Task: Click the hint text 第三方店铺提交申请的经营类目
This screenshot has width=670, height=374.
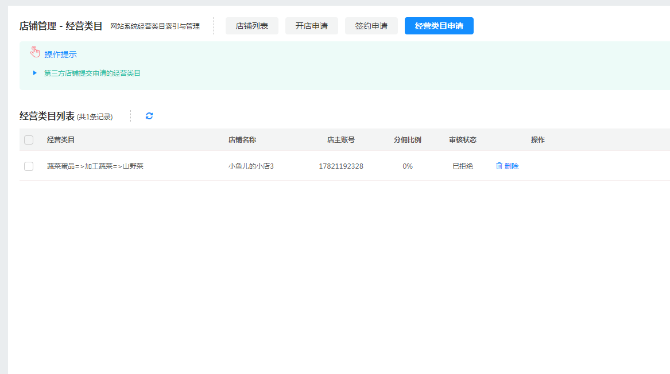Action: (92, 73)
